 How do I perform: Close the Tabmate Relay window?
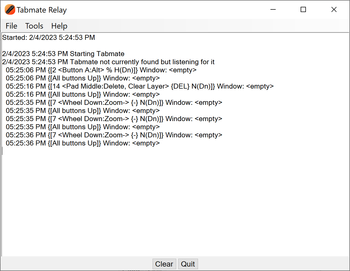(334, 10)
